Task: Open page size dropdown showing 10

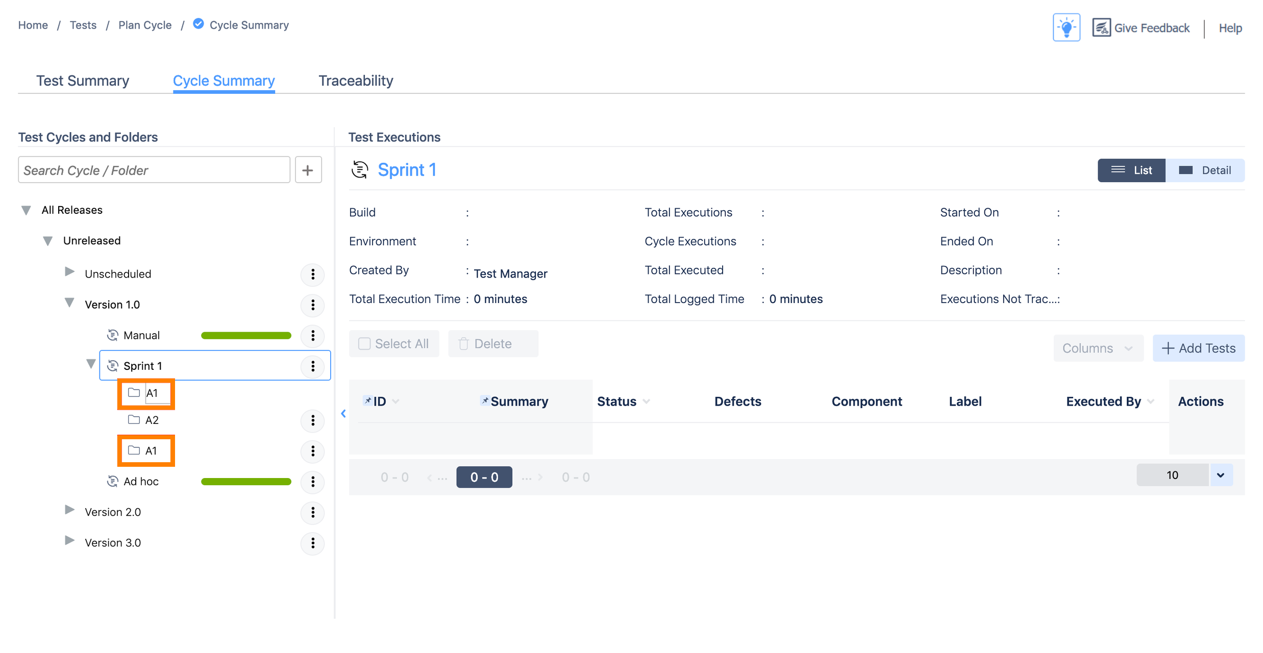Action: pyautogui.click(x=1220, y=475)
